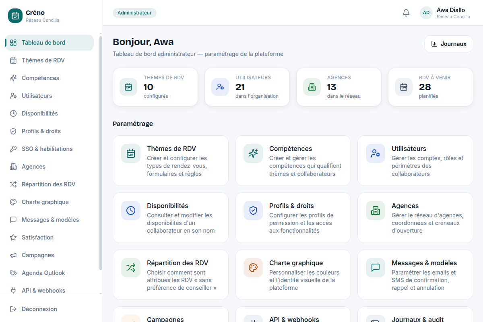Viewport: 483px width, 322px height.
Task: Open Compétences settings card title
Action: (x=291, y=149)
